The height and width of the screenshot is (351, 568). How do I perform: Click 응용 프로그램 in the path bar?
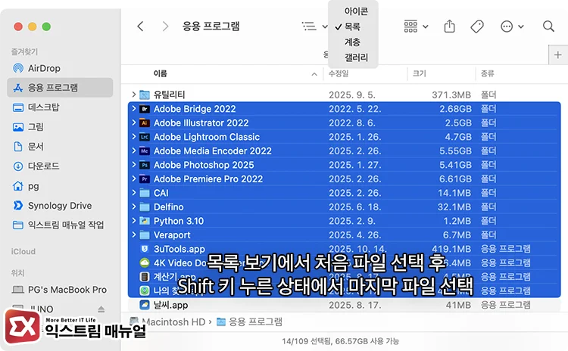coord(249,321)
